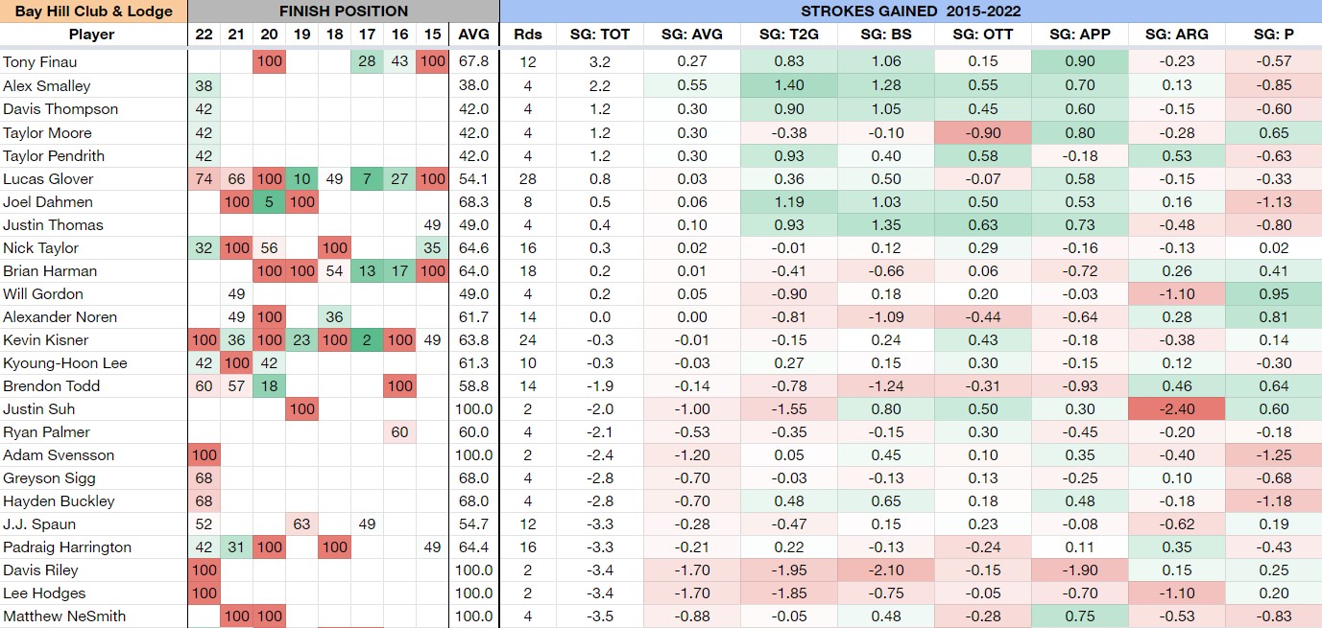1322x628 pixels.
Task: Select the Rds column header
Action: tap(528, 35)
